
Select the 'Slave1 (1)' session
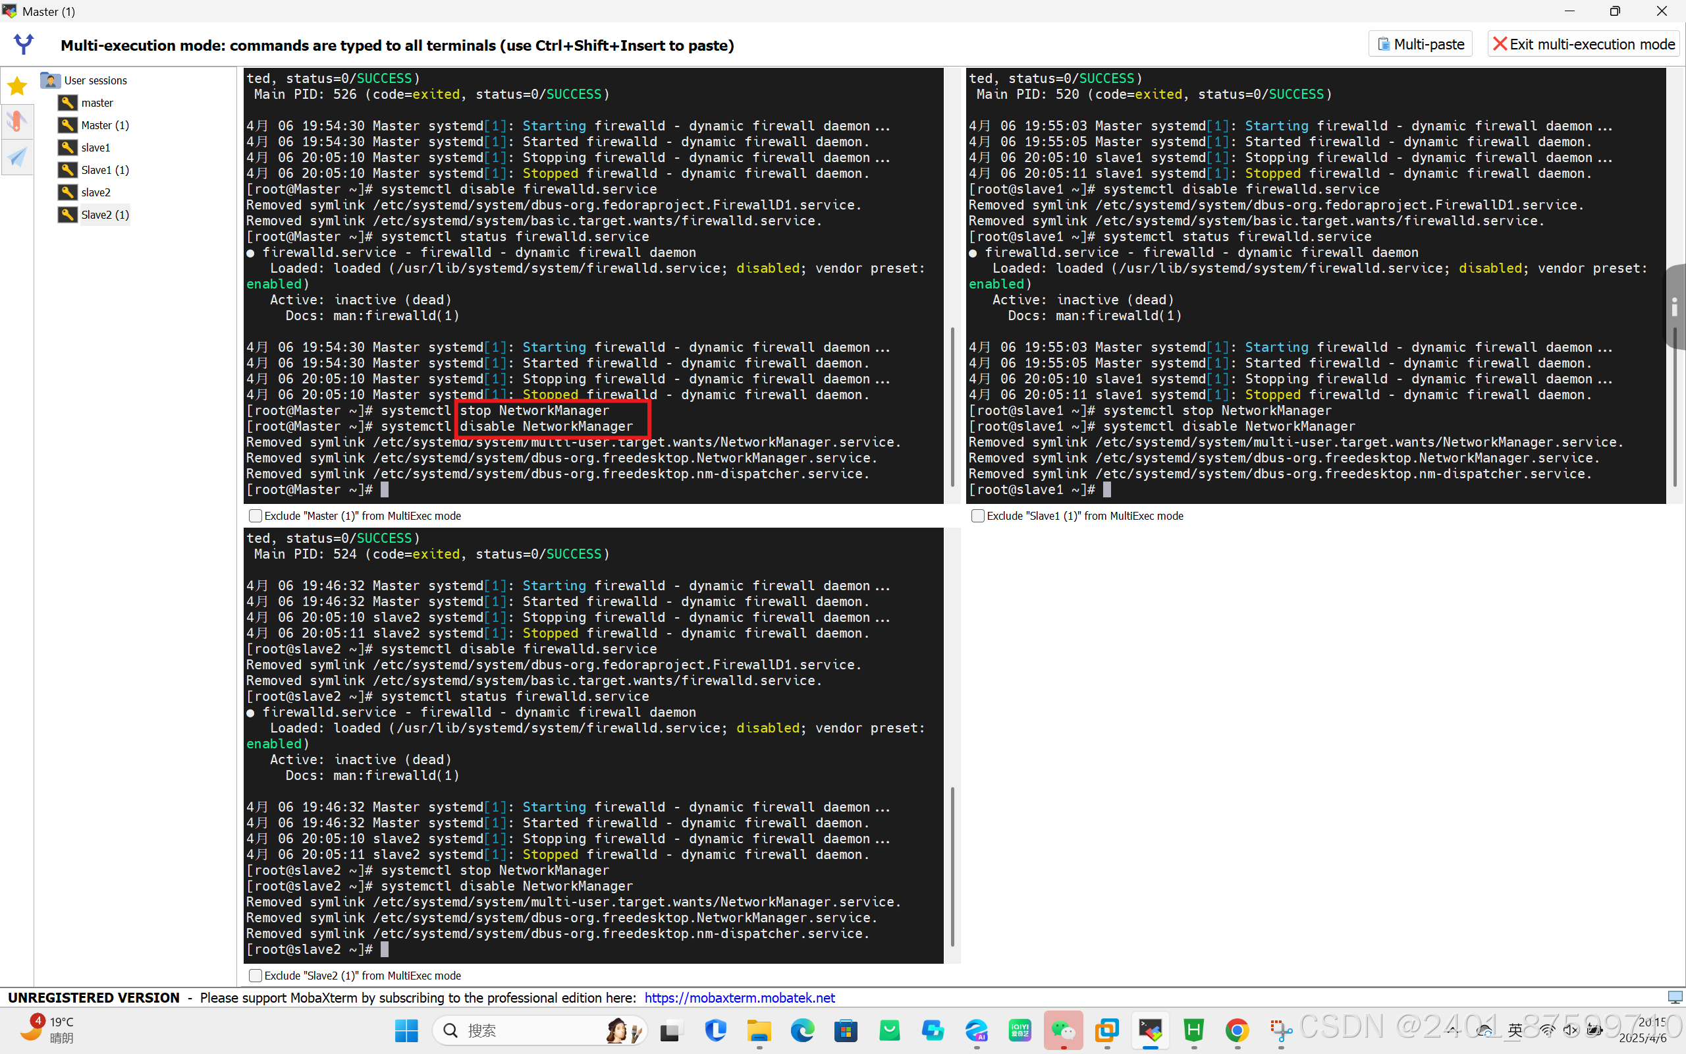pos(94,169)
